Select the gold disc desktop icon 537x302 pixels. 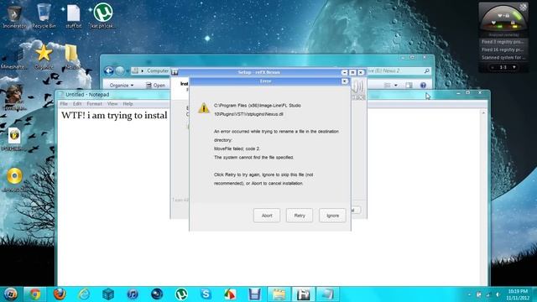[x=14, y=180]
